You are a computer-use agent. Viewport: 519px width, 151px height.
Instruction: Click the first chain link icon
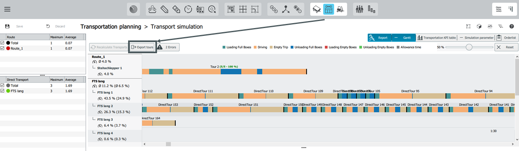[274, 9]
